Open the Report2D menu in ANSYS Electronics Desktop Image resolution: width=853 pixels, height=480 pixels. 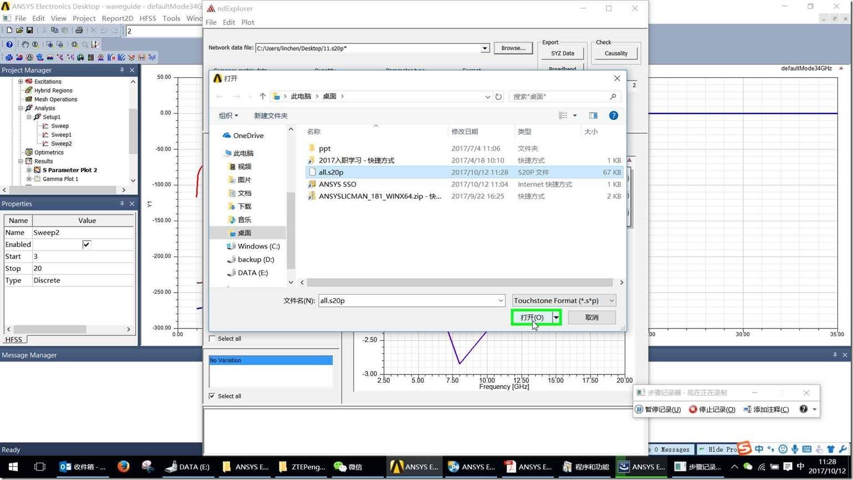pos(117,18)
